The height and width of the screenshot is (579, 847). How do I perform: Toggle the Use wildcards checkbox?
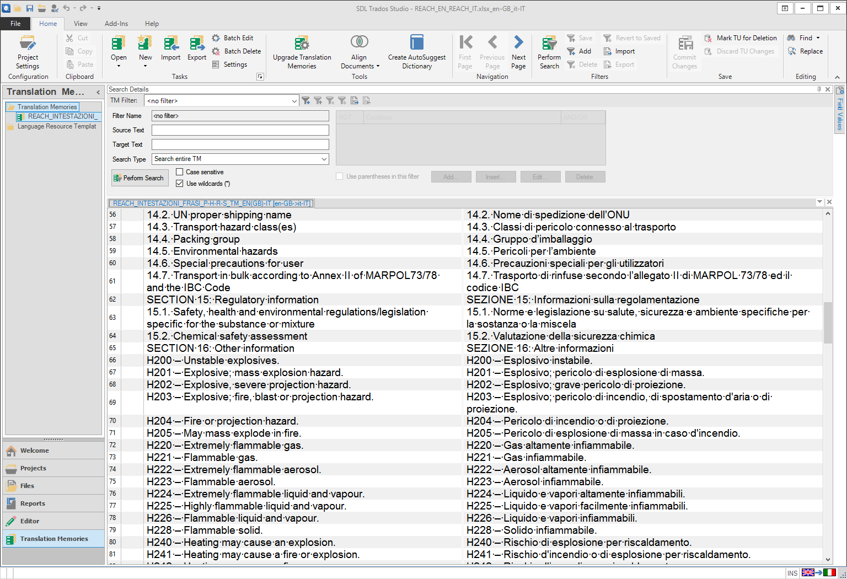click(x=179, y=184)
